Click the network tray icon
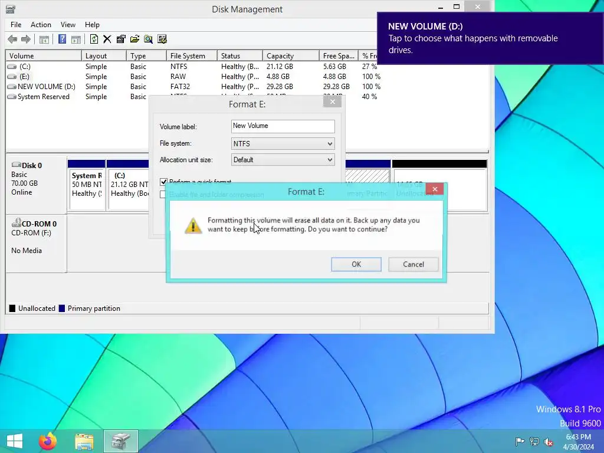Image resolution: width=604 pixels, height=453 pixels. point(534,441)
